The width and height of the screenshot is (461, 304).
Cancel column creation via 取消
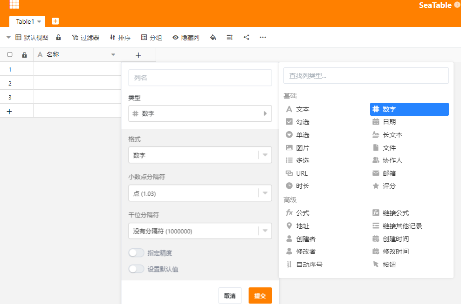click(x=230, y=295)
